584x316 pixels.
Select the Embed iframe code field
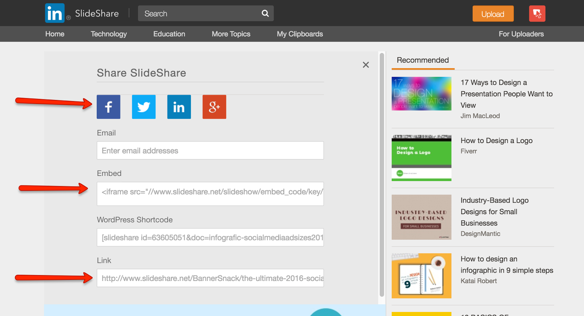click(x=210, y=194)
